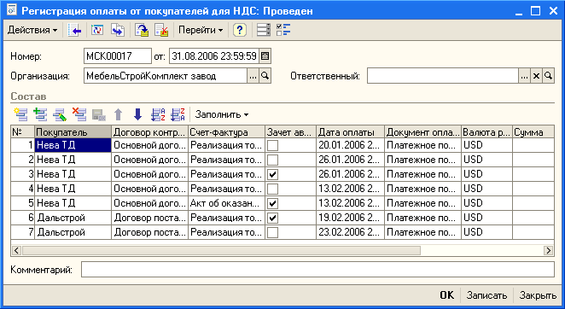This screenshot has height=309, width=565.
Task: Click the horizontal scrollbar thumb
Action: [221, 250]
